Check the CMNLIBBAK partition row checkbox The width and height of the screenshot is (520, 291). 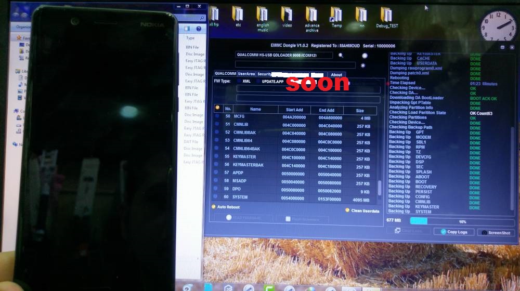click(217, 132)
